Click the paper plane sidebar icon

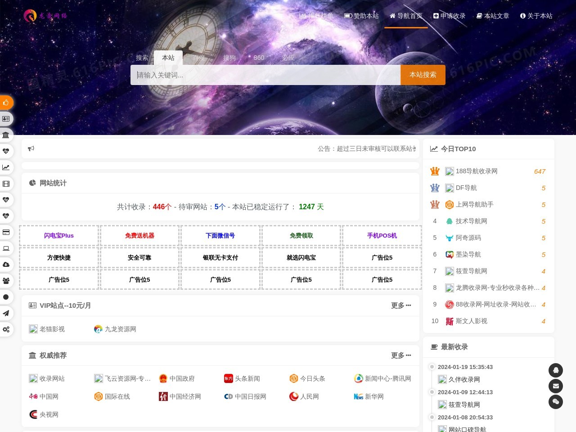click(x=6, y=313)
